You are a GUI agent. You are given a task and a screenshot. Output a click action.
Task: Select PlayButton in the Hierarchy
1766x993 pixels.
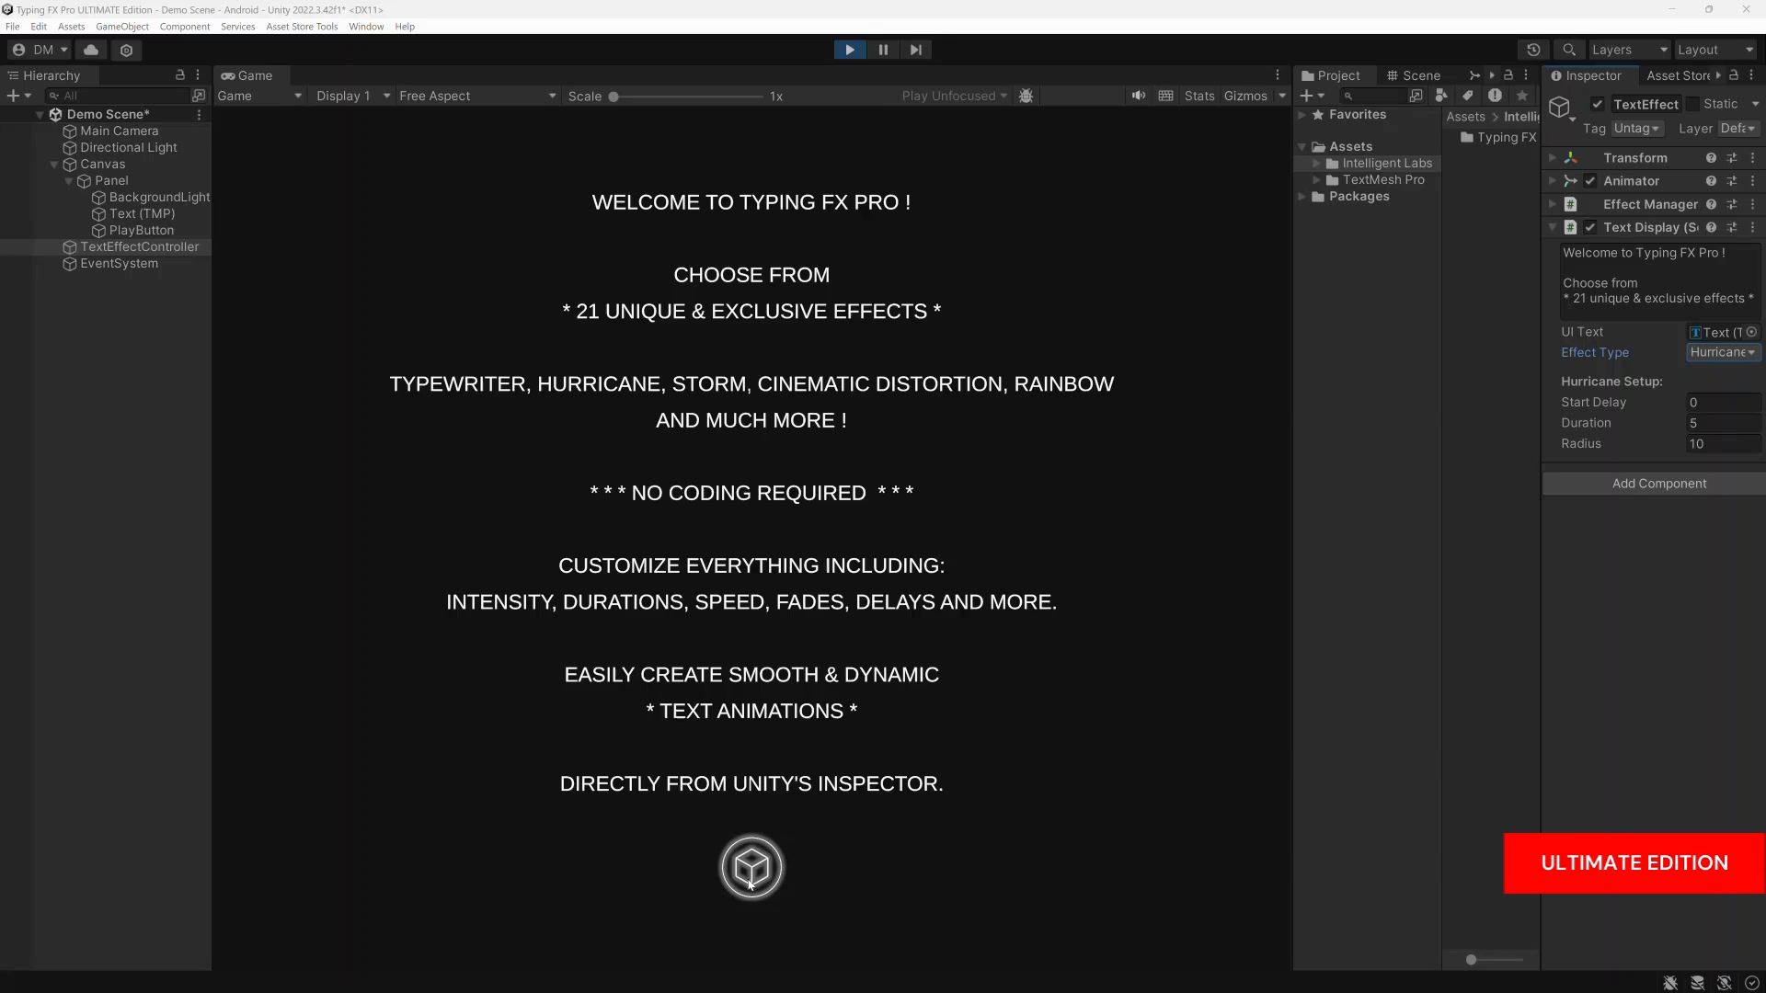141,231
